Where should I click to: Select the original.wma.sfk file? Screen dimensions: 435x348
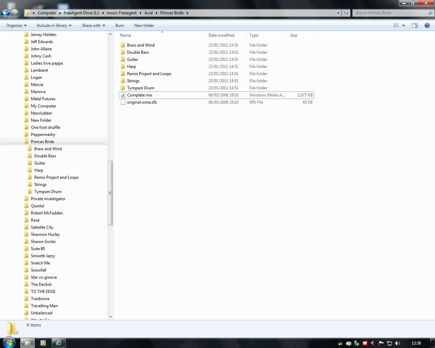(x=142, y=102)
